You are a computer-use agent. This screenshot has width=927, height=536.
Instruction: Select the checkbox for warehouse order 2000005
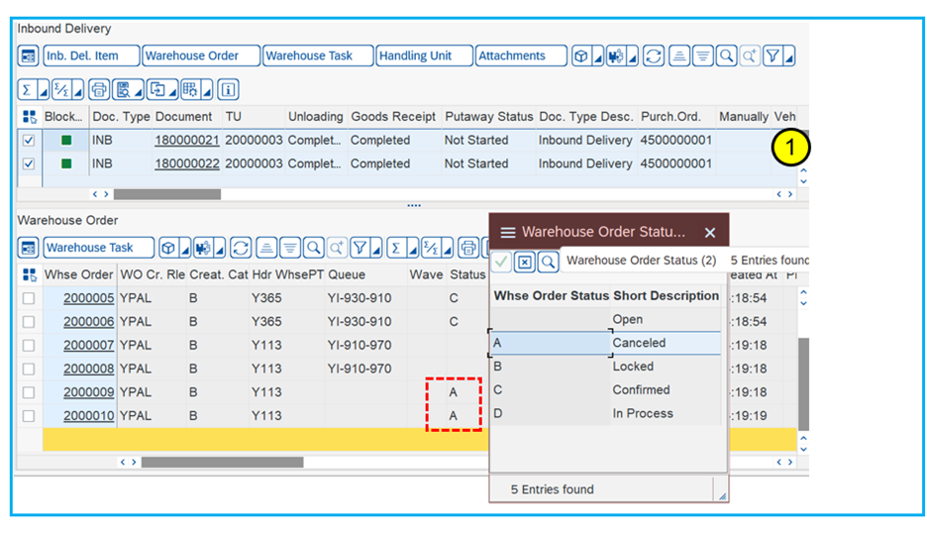(x=29, y=298)
